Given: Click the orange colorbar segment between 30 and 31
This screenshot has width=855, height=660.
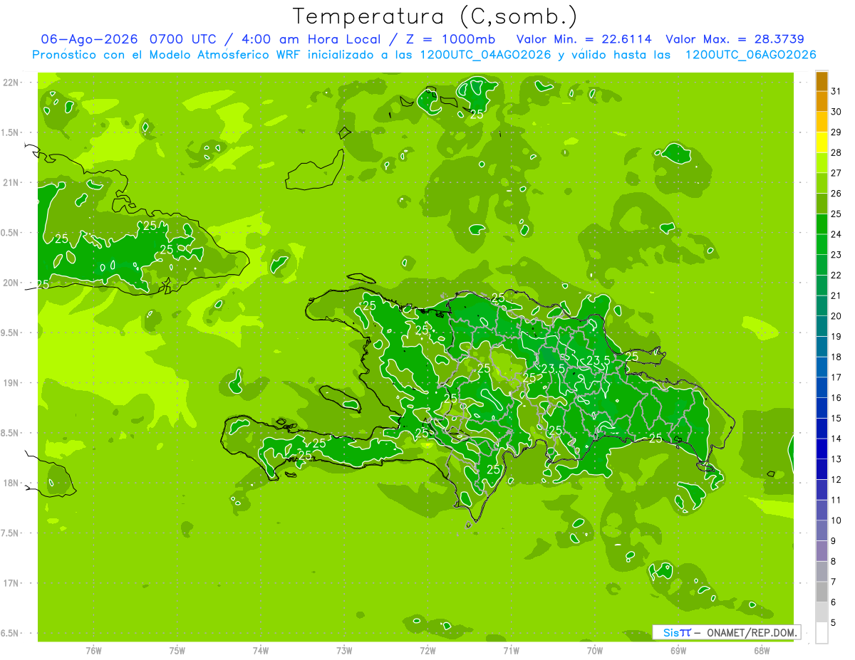Looking at the screenshot, I should (x=822, y=102).
